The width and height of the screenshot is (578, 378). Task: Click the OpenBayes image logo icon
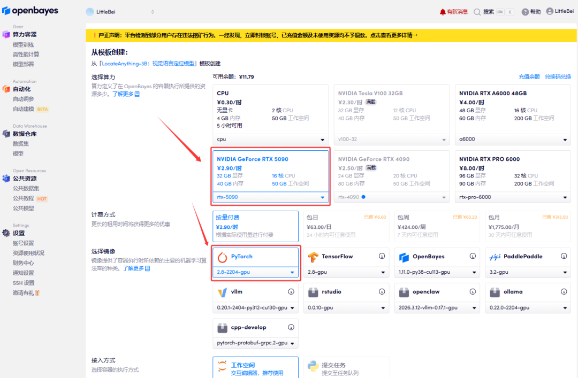click(404, 257)
